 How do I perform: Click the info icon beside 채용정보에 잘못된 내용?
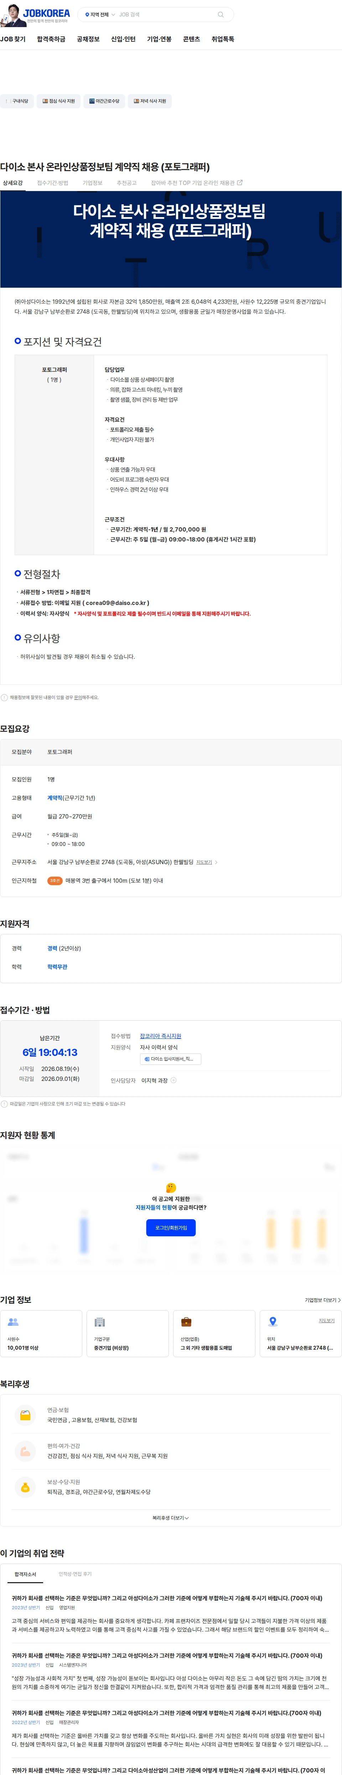(4, 697)
